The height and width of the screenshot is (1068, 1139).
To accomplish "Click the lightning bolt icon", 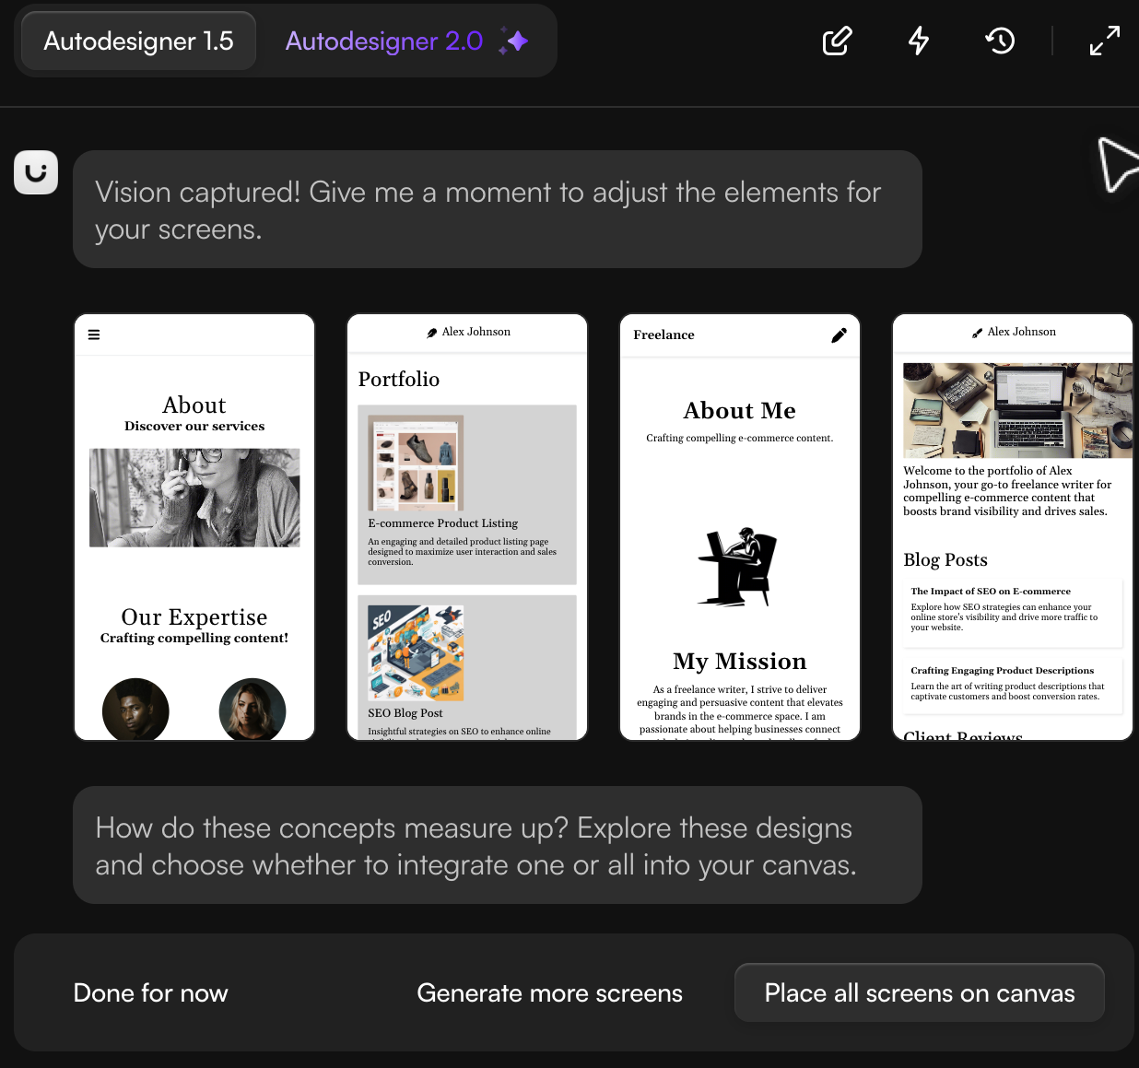I will point(919,41).
